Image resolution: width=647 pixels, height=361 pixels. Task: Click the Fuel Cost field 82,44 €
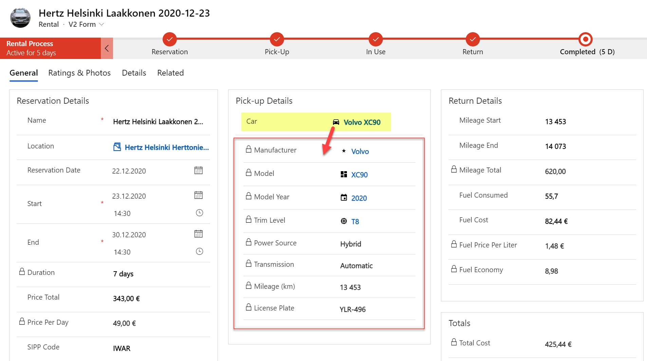tap(556, 221)
